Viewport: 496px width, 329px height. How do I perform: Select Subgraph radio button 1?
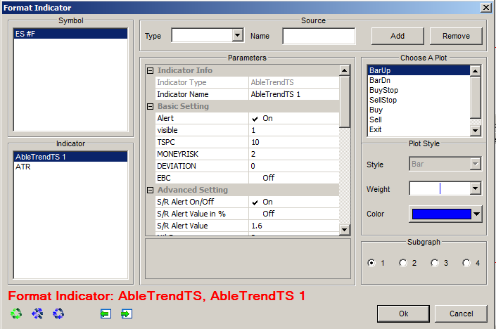tap(371, 263)
